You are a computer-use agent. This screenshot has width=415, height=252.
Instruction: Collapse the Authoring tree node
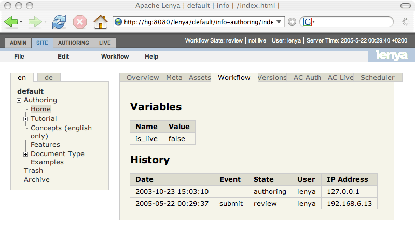(x=19, y=100)
